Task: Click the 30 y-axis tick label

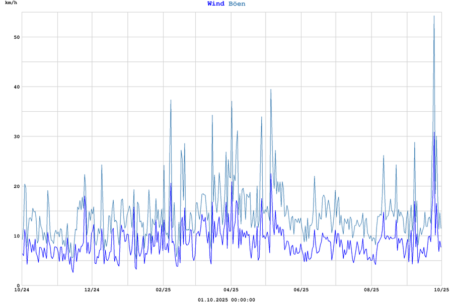Action: [16, 136]
